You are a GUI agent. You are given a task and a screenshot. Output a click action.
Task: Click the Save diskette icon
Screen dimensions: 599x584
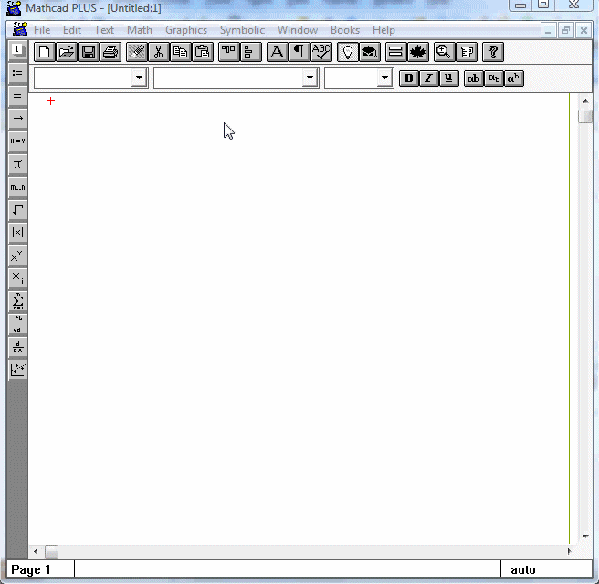tap(88, 52)
